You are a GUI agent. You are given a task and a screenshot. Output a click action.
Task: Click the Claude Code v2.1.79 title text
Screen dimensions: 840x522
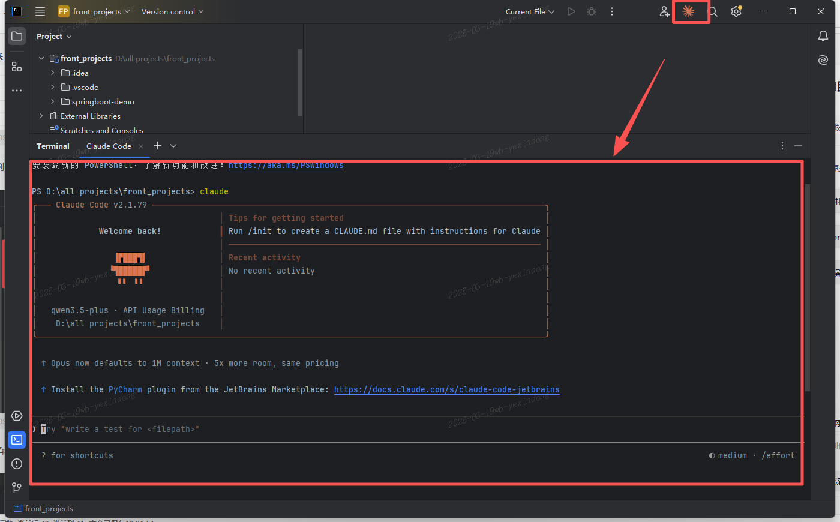(101, 205)
